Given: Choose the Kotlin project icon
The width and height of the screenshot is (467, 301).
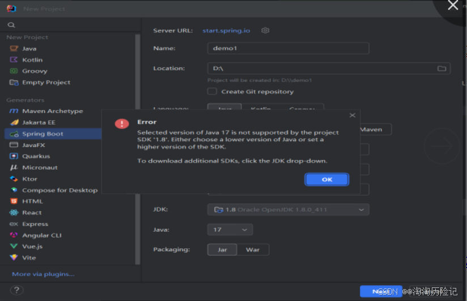Looking at the screenshot, I should point(14,60).
